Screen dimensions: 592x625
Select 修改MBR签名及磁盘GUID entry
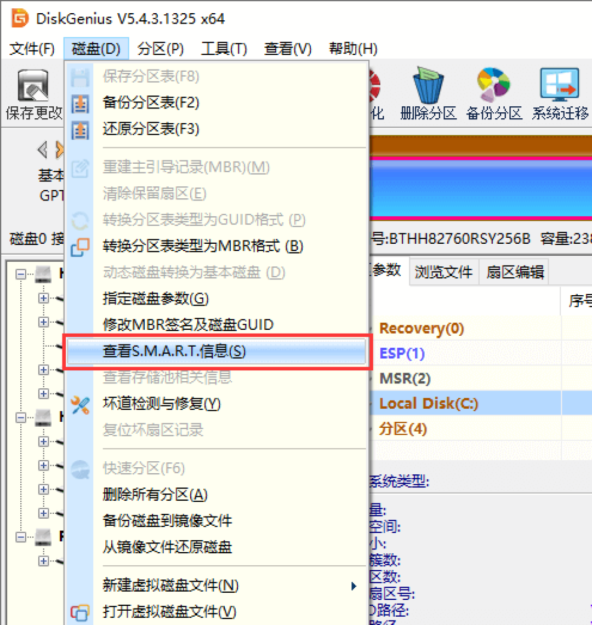pos(217,324)
